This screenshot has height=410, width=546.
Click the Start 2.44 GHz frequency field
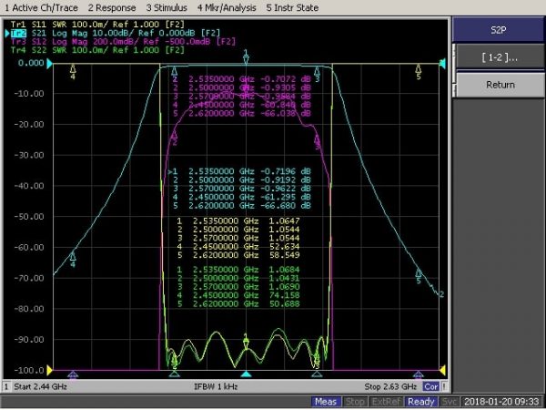tap(40, 386)
